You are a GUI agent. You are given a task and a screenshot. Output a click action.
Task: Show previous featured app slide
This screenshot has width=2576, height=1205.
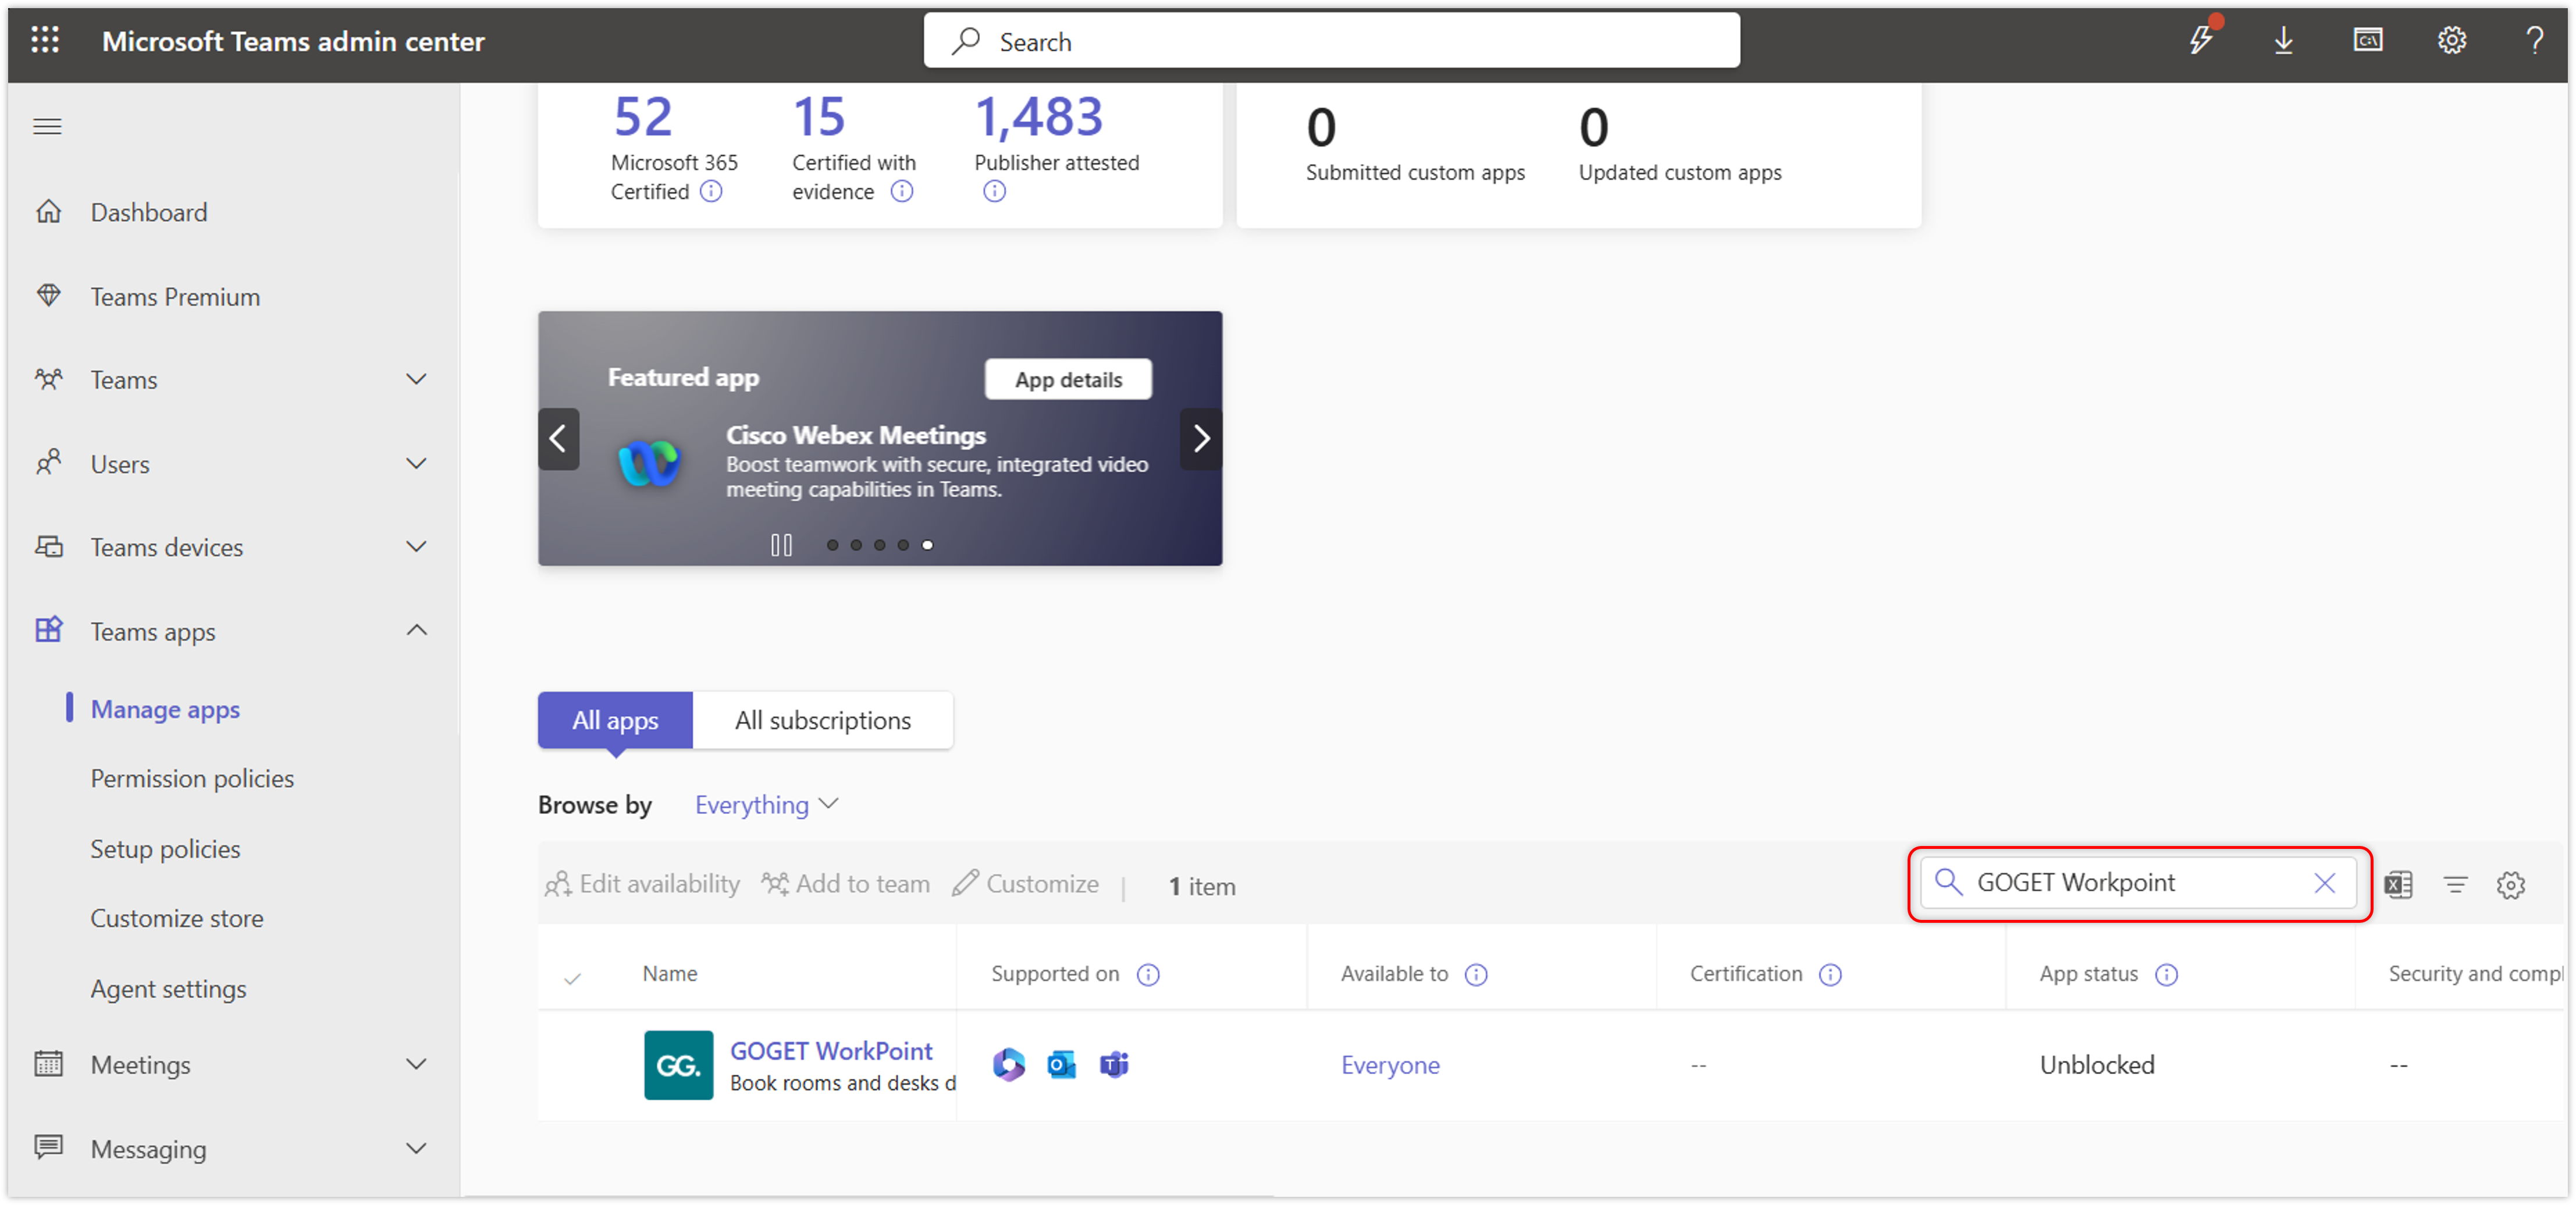[558, 438]
